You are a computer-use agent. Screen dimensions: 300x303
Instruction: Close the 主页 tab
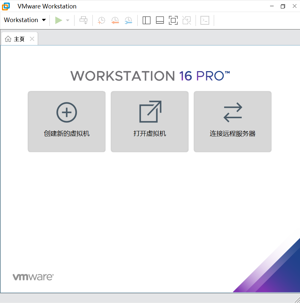point(32,39)
